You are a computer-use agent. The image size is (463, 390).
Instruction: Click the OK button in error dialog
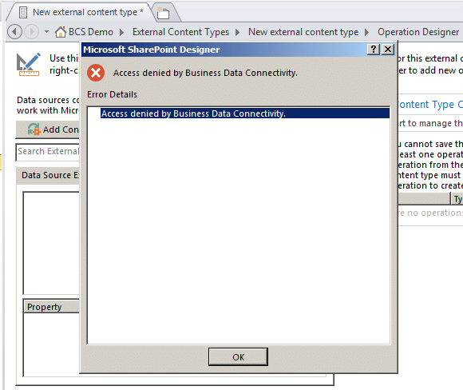pyautogui.click(x=238, y=357)
